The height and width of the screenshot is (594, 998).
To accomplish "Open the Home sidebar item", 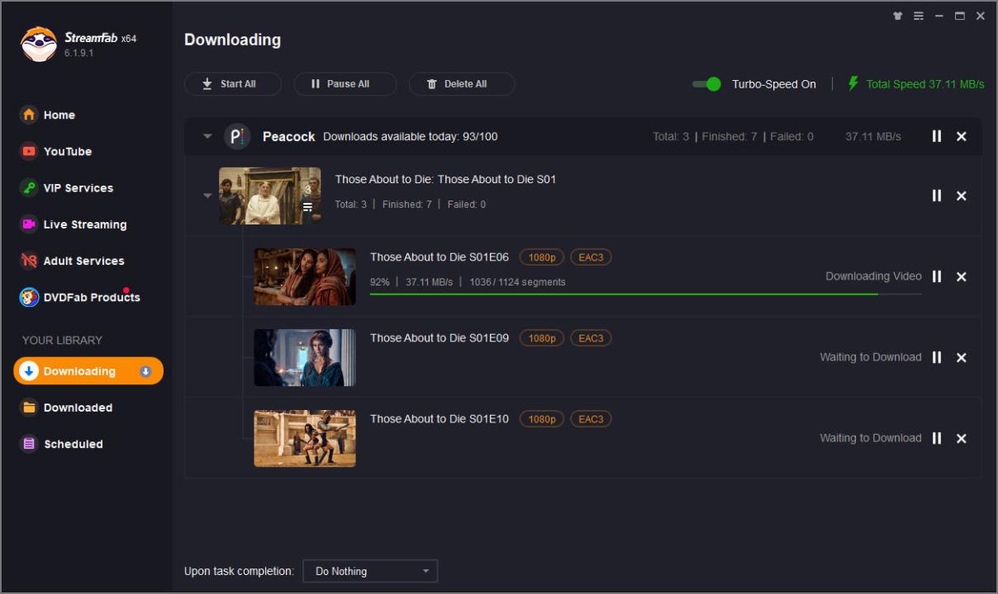I will 48,115.
